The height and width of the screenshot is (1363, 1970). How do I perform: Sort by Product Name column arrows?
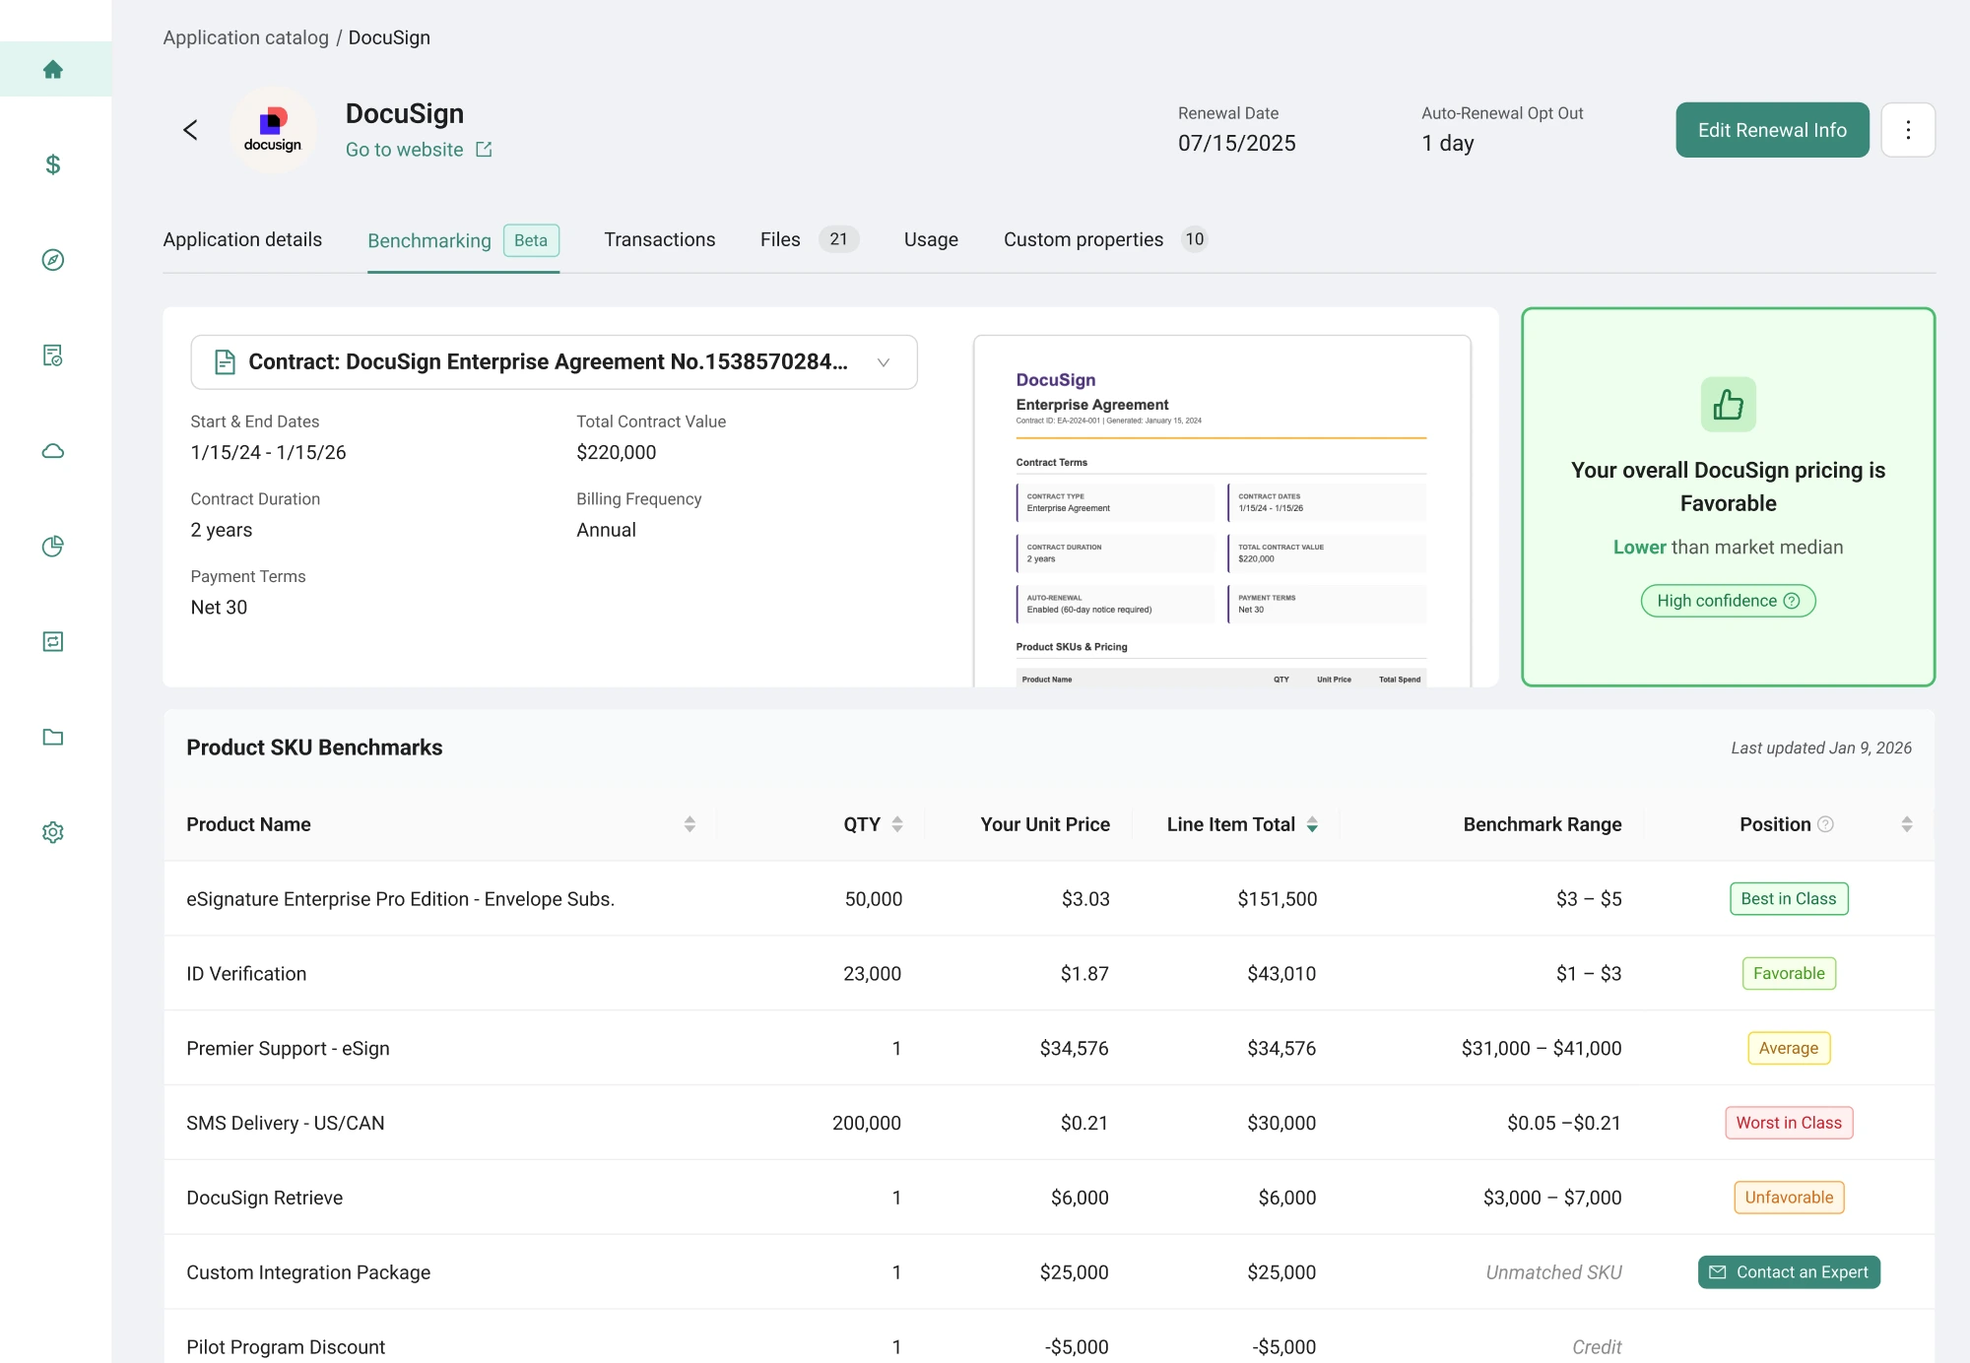click(x=689, y=824)
